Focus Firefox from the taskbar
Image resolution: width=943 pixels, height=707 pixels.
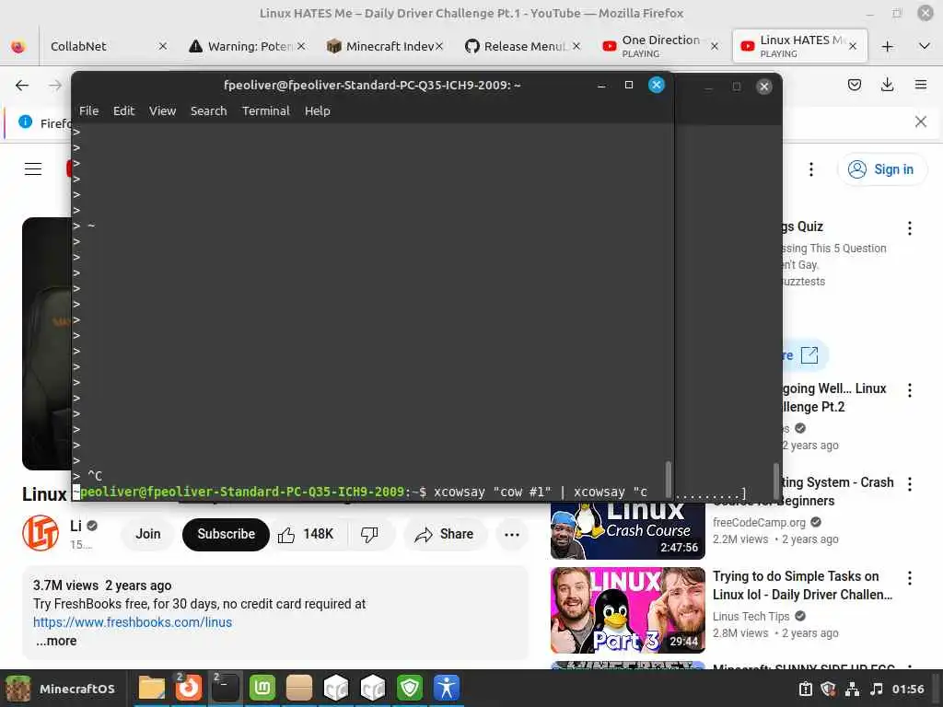[x=188, y=688]
